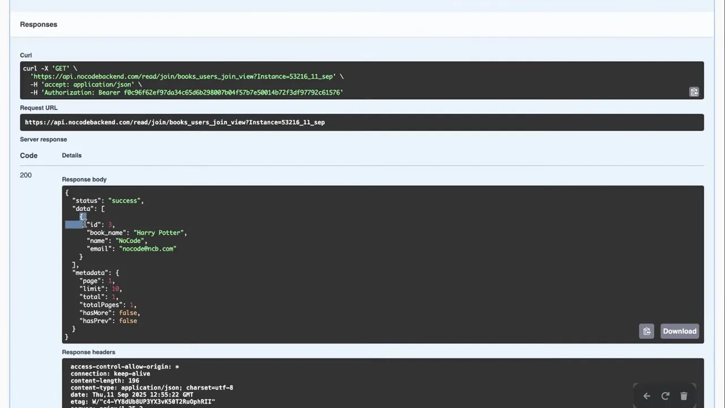The width and height of the screenshot is (725, 408).
Task: Click the 200 response code
Action: [25, 175]
